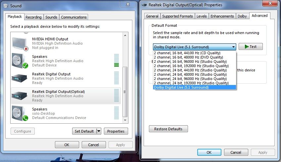Collapse the Default Format combo box
This screenshot has height=162, width=281.
(233, 47)
